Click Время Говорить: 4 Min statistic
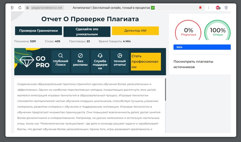The width and height of the screenshot is (241, 142). 115,41
